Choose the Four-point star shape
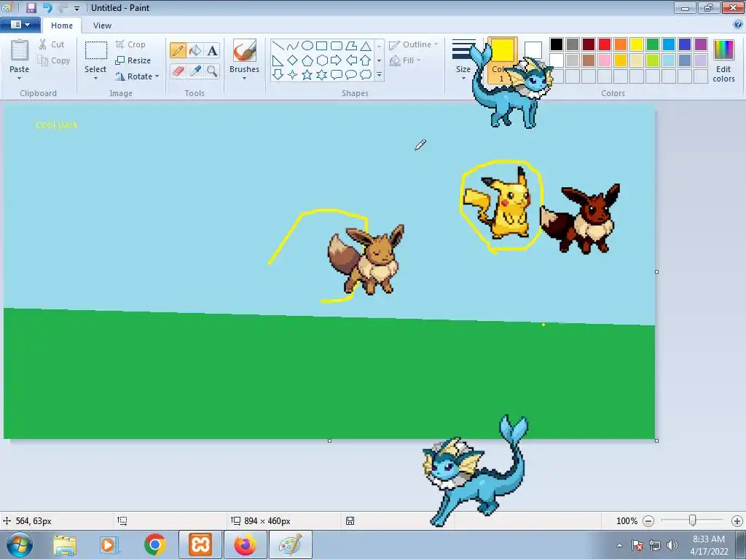The image size is (746, 559). tap(293, 75)
